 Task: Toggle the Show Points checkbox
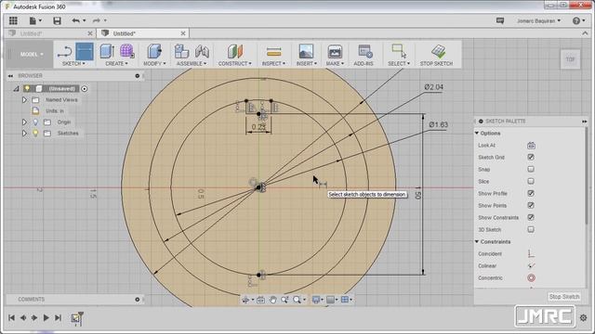(x=531, y=206)
